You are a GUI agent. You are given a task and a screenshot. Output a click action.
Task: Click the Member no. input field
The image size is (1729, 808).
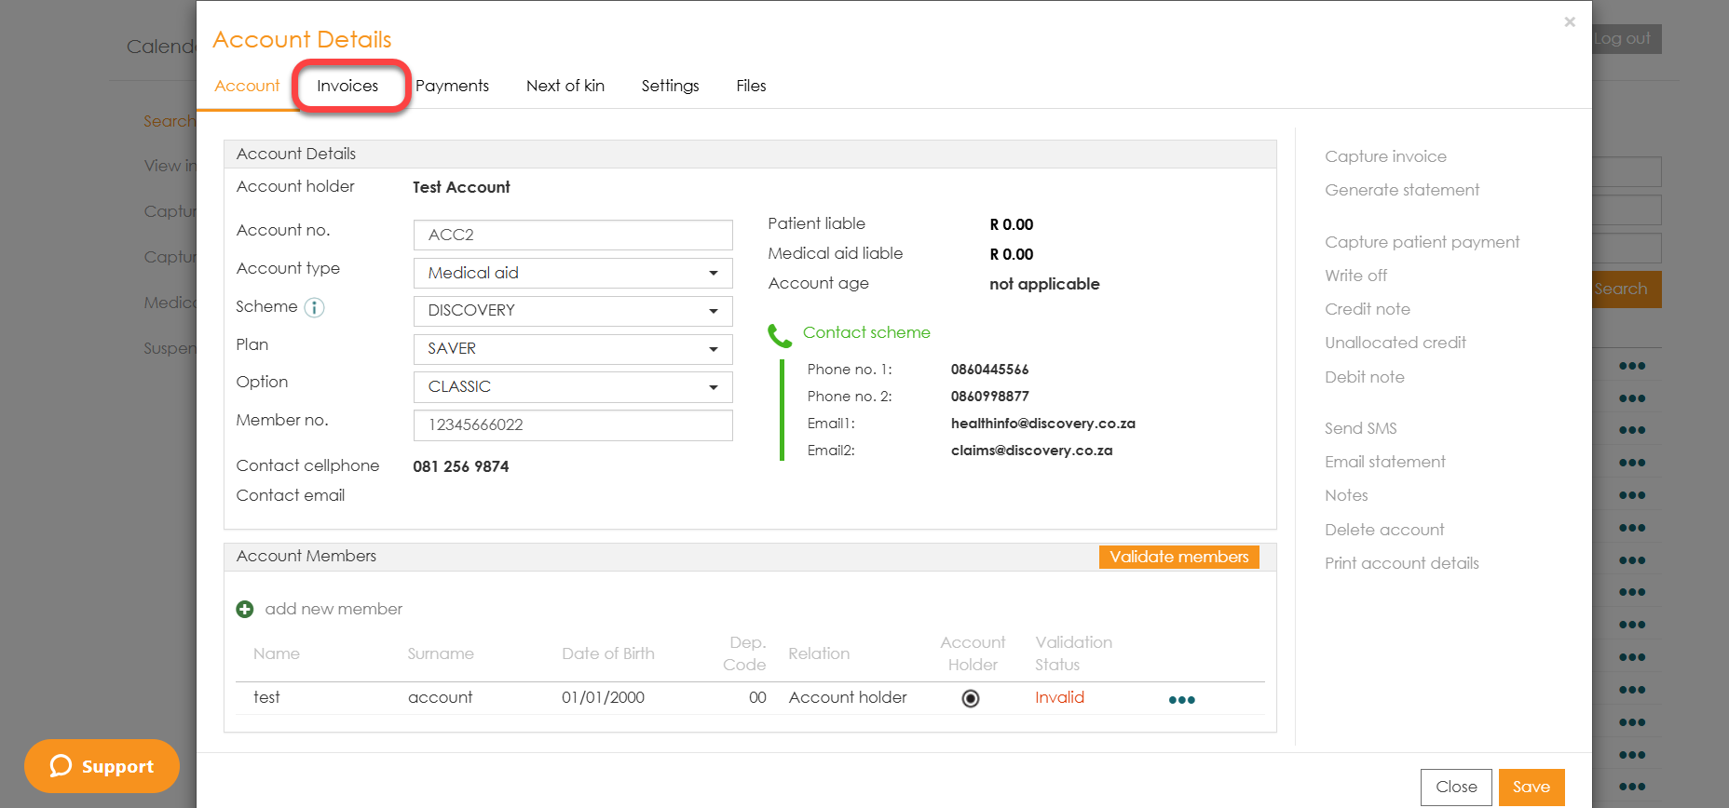coord(572,425)
